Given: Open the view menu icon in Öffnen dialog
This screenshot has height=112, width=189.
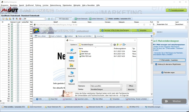Looking at the screenshot, I should (124, 45).
